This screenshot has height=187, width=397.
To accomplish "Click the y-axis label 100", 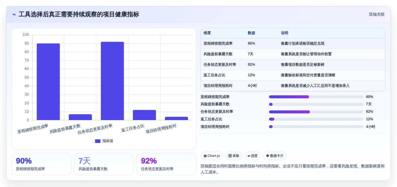I will coord(26,35).
